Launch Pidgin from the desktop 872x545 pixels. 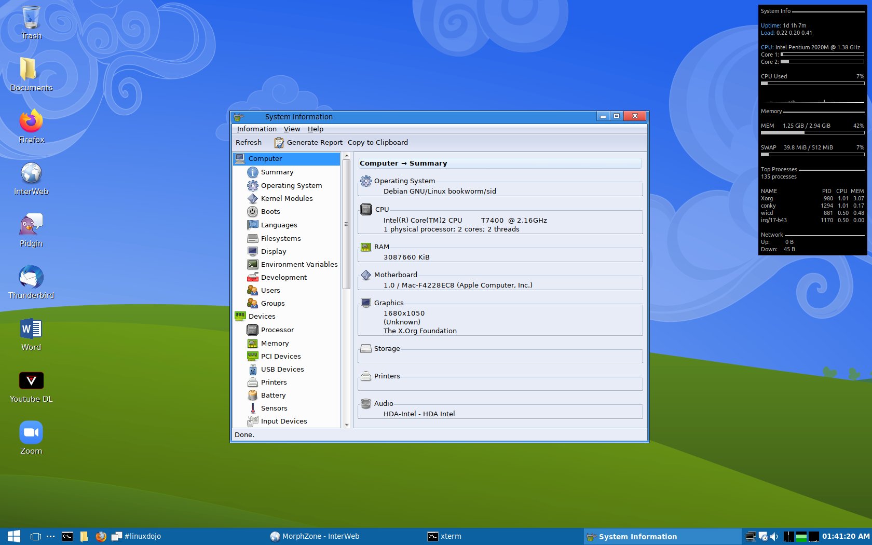point(31,230)
